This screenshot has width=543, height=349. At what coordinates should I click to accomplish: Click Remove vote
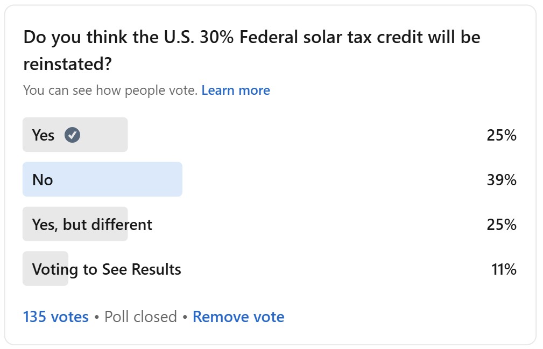pos(238,317)
